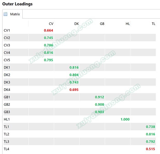Select the TL3 row label
The width and height of the screenshot is (160, 154).
click(6, 142)
